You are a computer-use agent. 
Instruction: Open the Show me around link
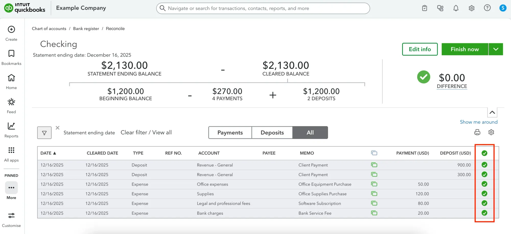[x=478, y=122]
